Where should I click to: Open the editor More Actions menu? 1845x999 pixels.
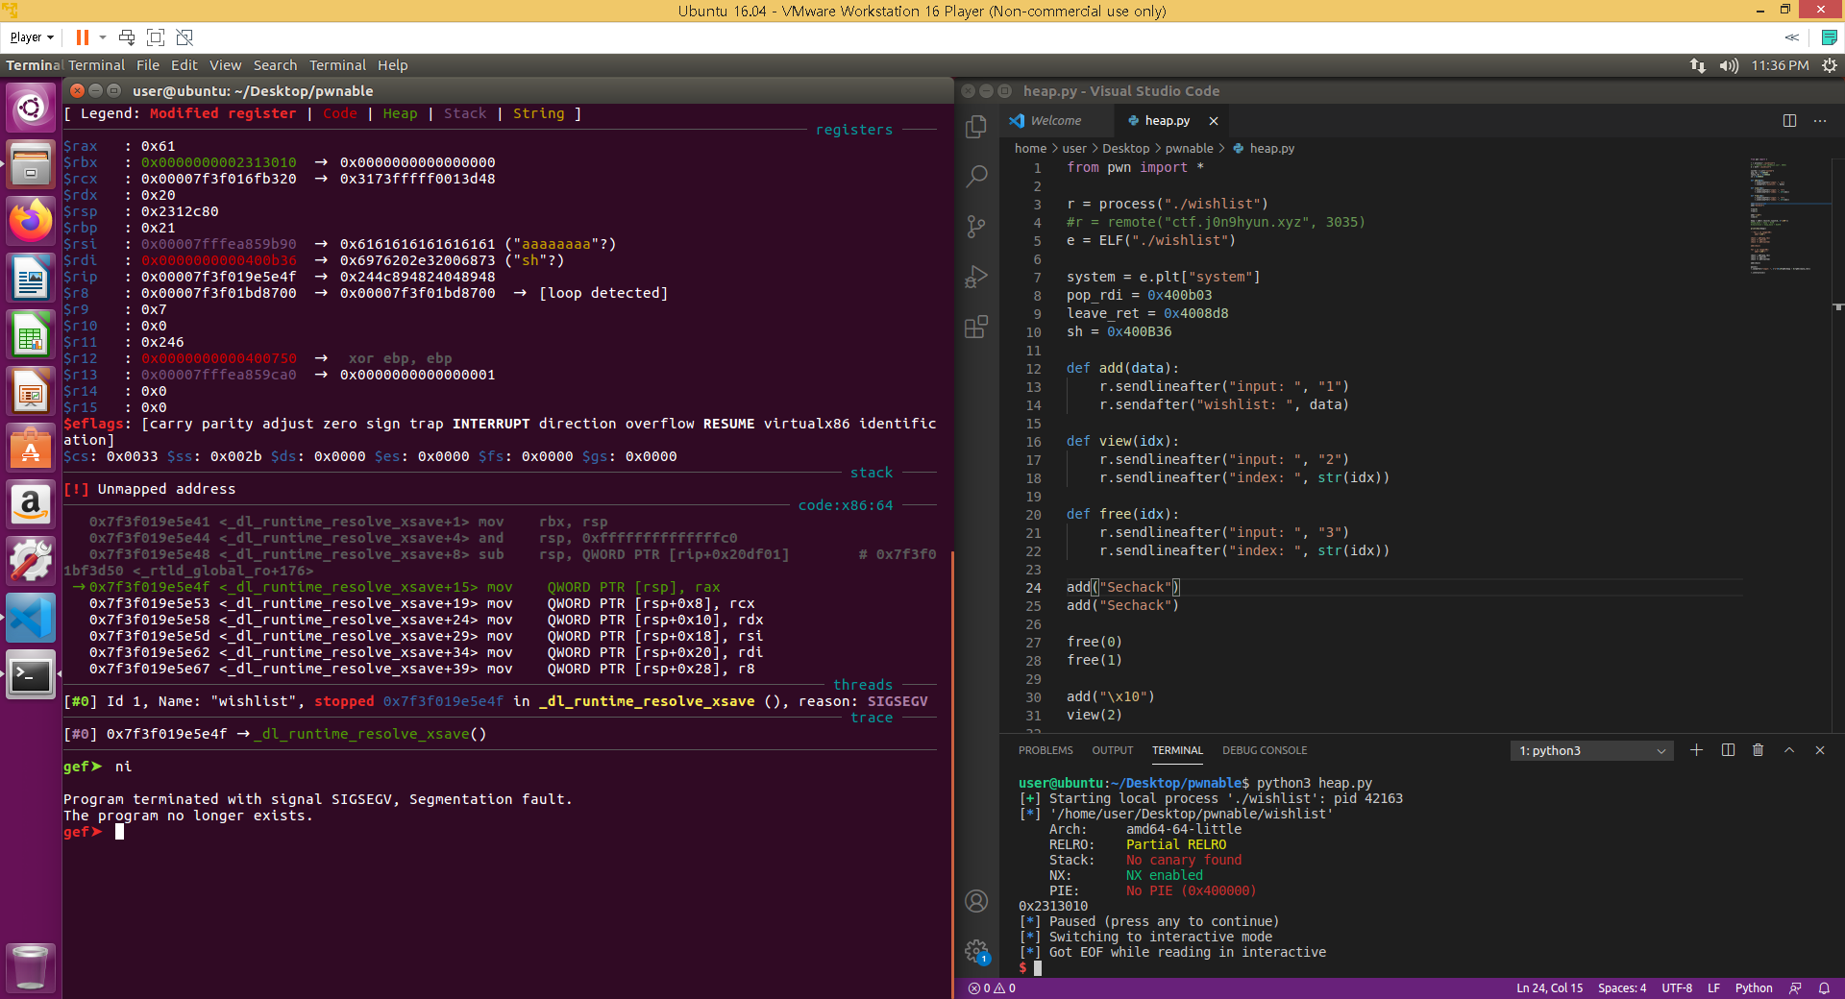[x=1820, y=121]
